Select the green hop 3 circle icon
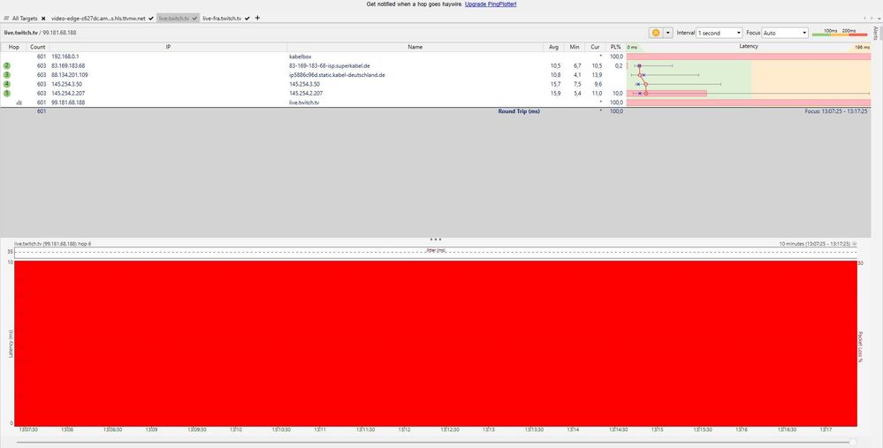883x448 pixels. tap(7, 75)
